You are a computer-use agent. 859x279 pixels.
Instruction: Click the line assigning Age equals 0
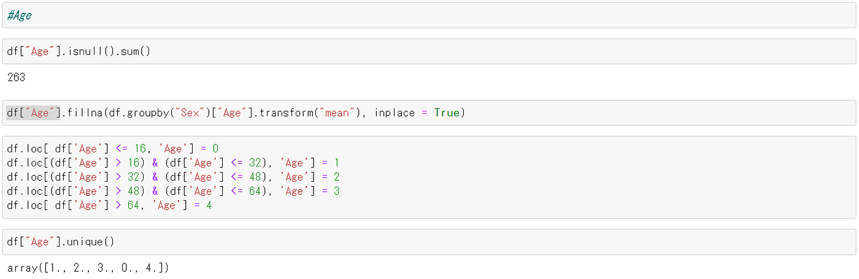pos(113,149)
